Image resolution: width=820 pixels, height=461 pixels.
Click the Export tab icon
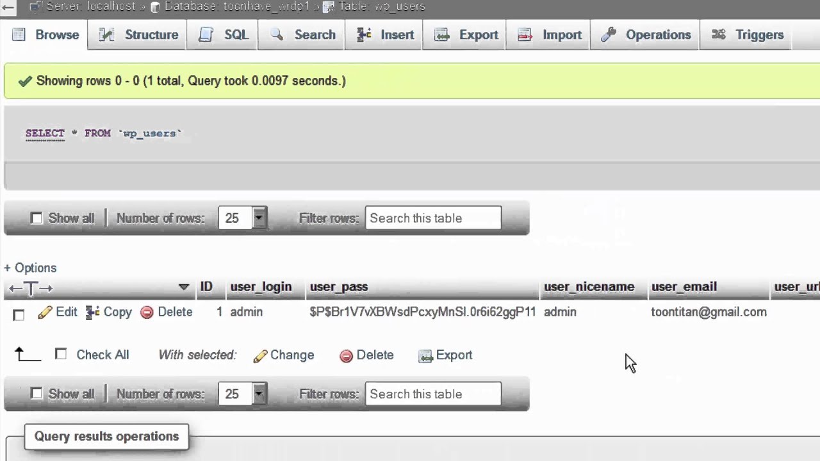point(442,35)
